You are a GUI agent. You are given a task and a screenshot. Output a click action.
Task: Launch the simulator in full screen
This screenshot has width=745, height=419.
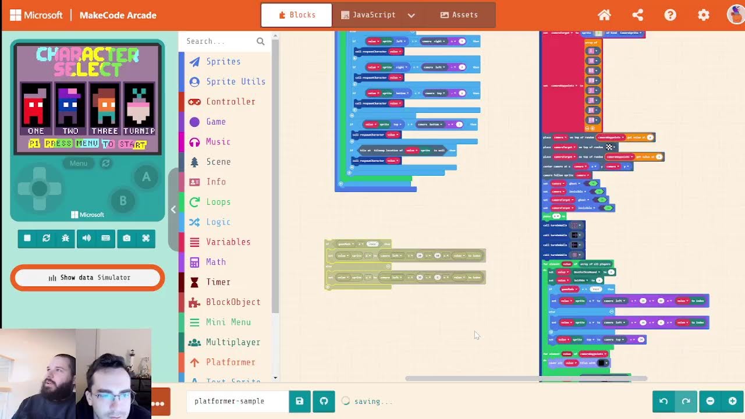click(146, 238)
